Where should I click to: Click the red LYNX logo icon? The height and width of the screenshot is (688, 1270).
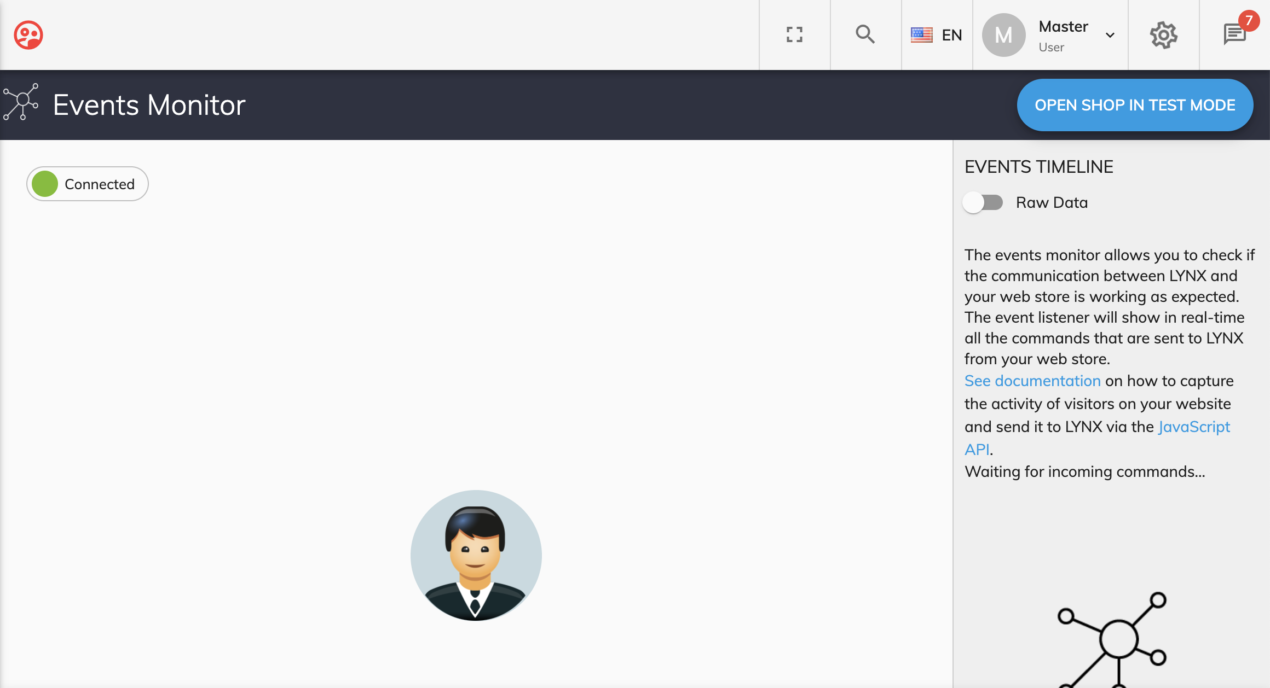point(28,35)
